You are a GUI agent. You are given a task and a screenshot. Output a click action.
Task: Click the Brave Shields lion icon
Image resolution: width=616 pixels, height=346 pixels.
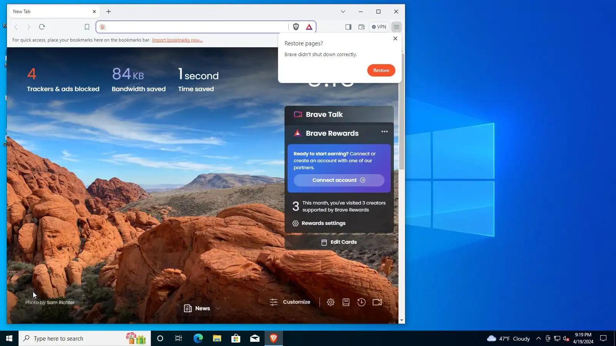296,27
